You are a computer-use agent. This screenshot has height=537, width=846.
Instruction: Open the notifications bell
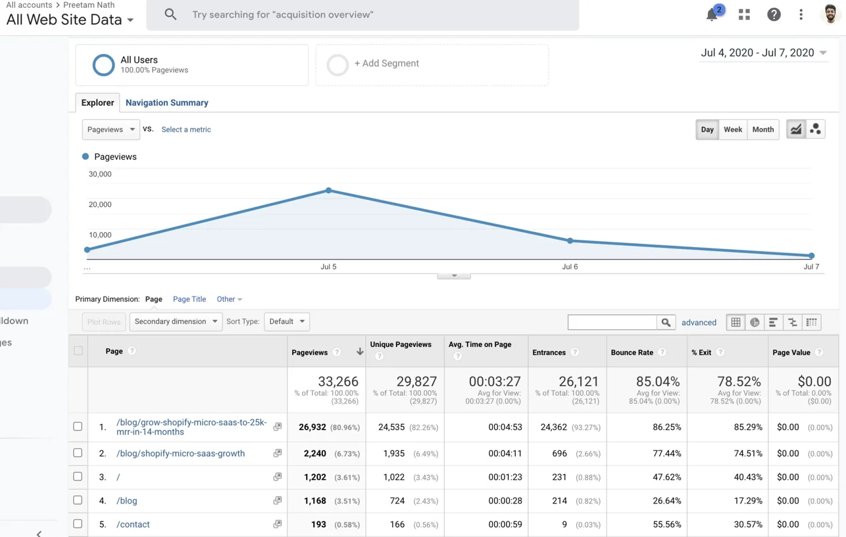712,14
